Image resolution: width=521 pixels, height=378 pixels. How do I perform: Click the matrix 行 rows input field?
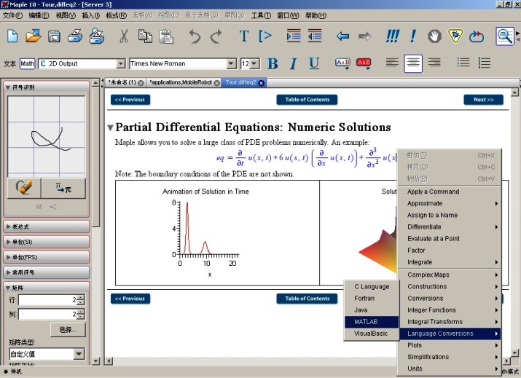coord(47,300)
